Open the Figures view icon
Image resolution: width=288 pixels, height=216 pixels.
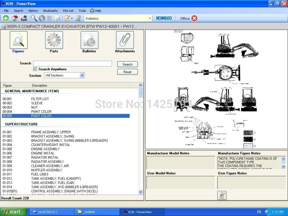click(18, 40)
